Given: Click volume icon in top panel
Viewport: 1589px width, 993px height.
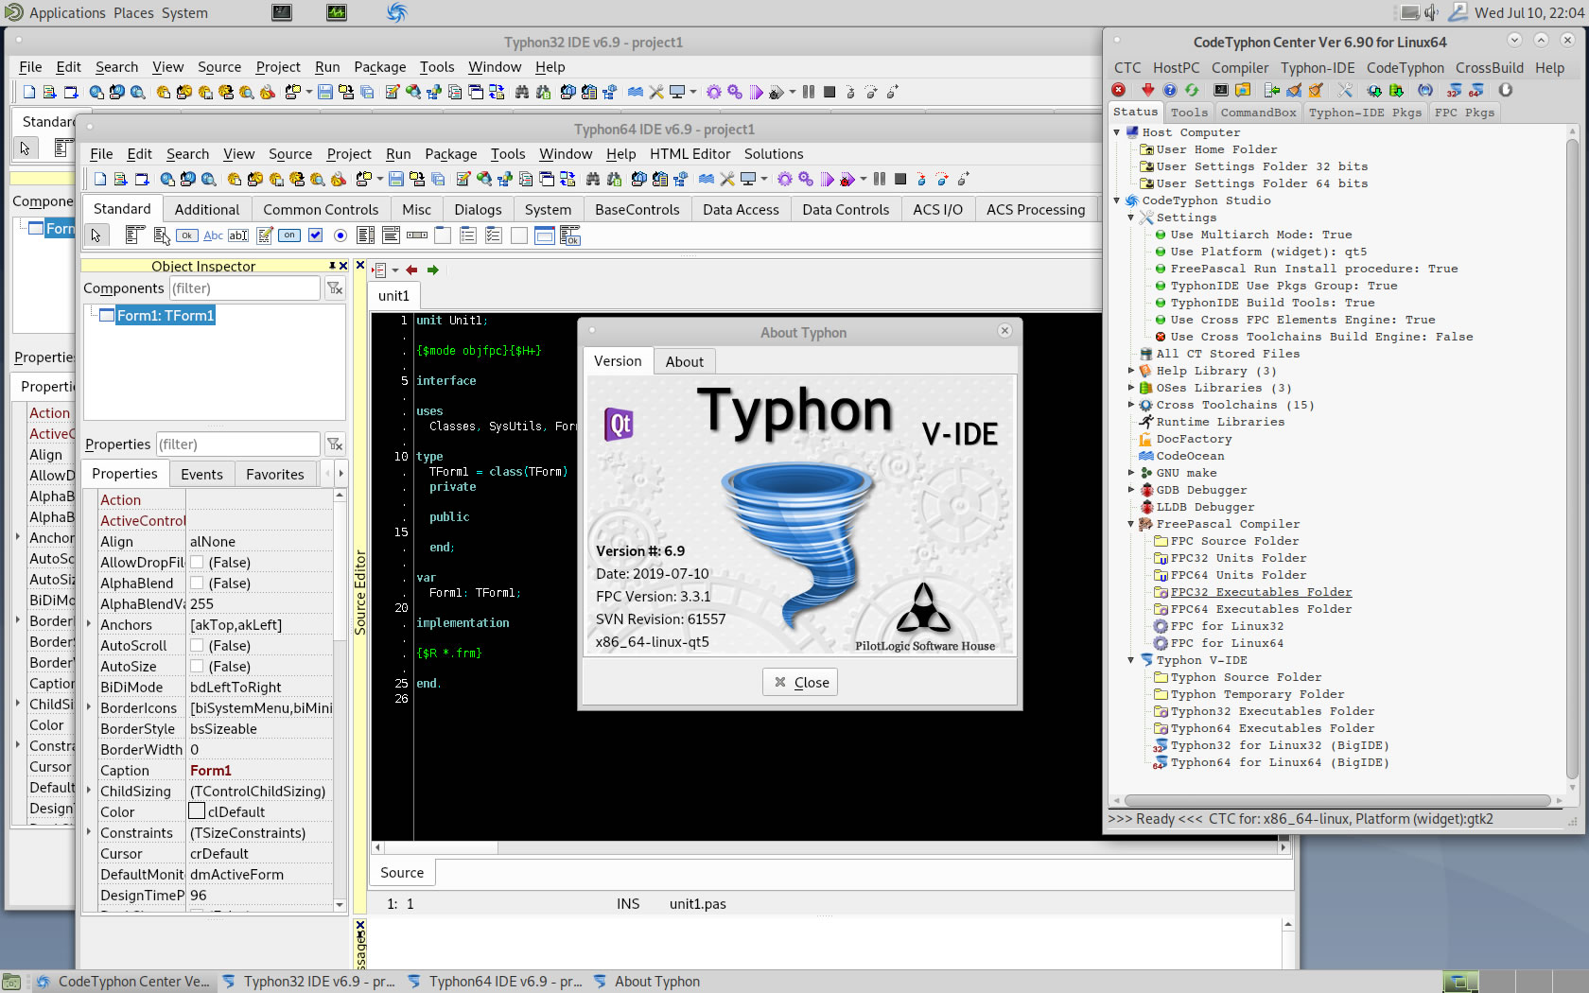Looking at the screenshot, I should tap(1431, 12).
